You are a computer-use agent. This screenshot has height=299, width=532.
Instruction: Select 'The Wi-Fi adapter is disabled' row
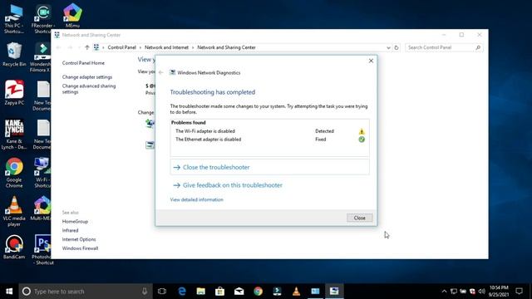pyautogui.click(x=269, y=131)
